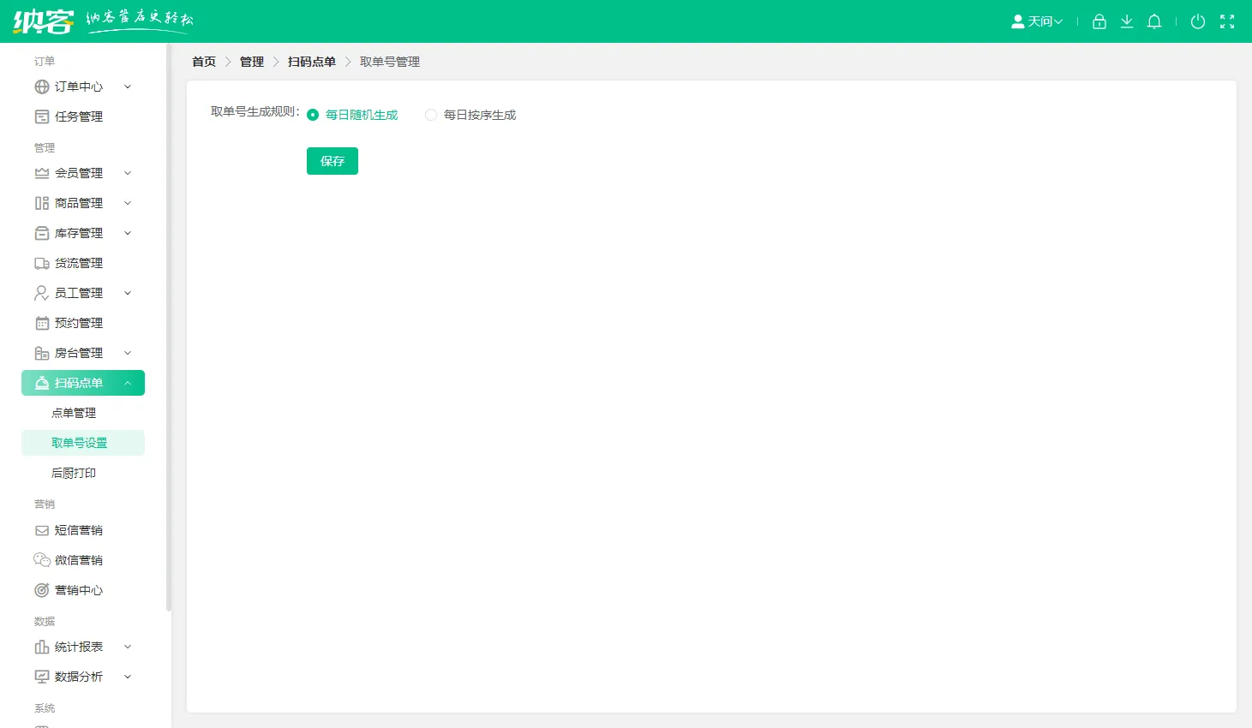Expand the 会员管理 submenu chevron

pyautogui.click(x=128, y=173)
